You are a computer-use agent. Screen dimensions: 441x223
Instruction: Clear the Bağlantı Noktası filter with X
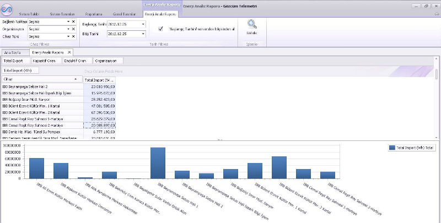(x=73, y=21)
